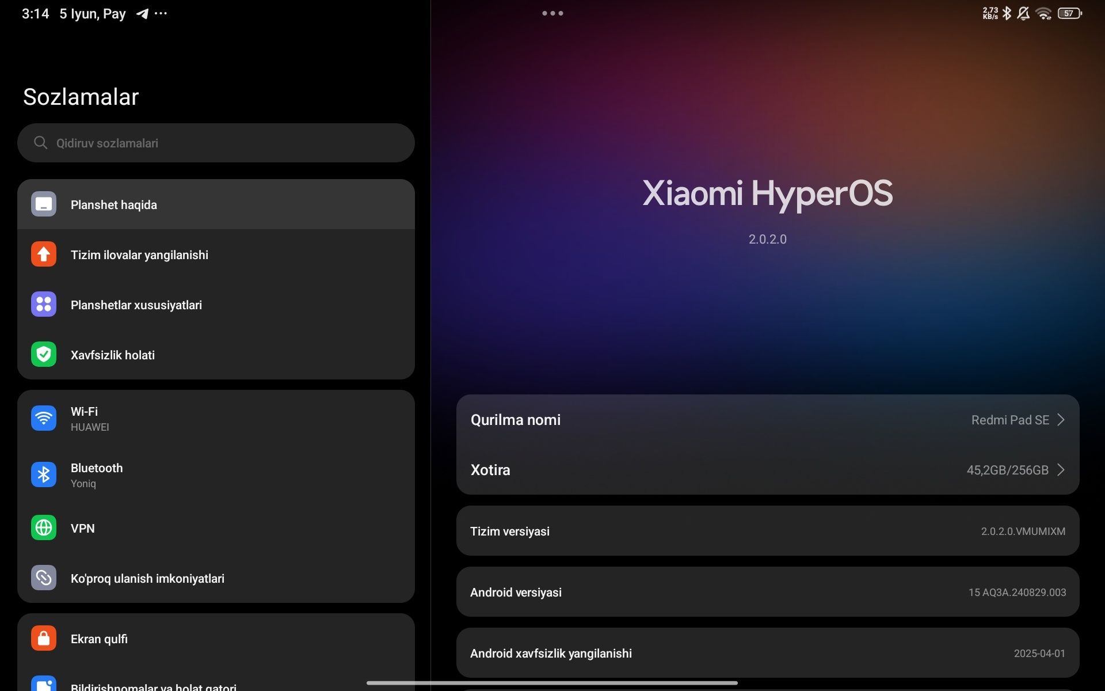Viewport: 1105px width, 691px height.
Task: Tap the more notifications dots in status bar
Action: (x=161, y=13)
